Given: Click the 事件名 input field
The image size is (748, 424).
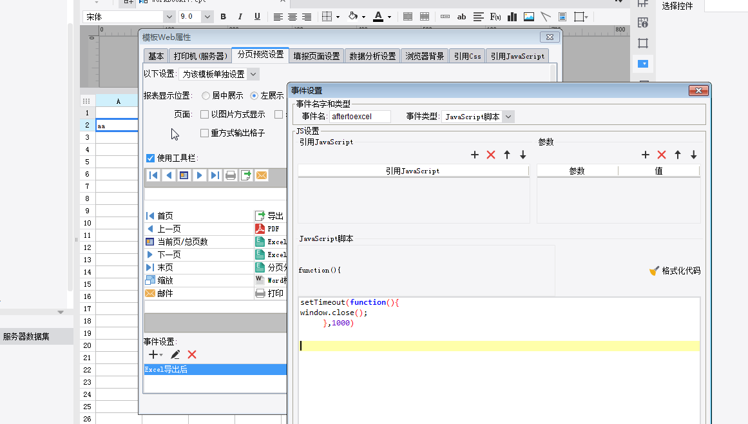Looking at the screenshot, I should 360,117.
